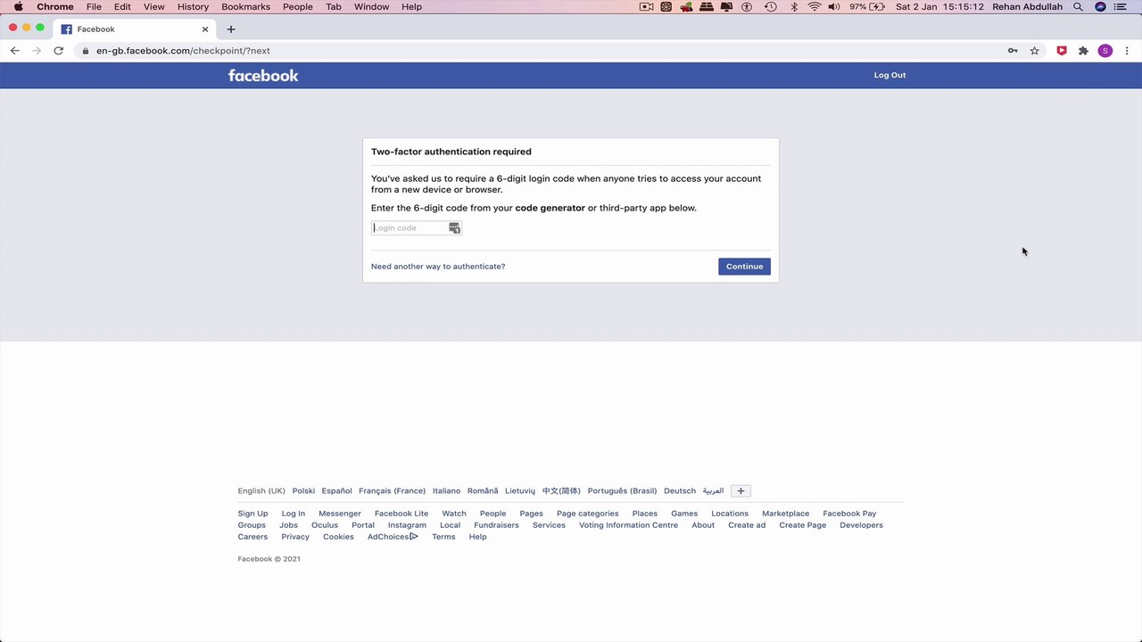Open the Oculus footer link
The height and width of the screenshot is (642, 1142).
(325, 525)
